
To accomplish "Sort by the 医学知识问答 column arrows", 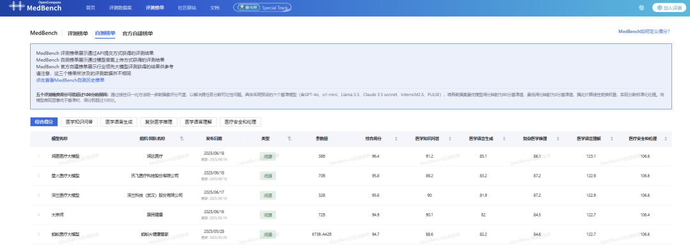I will point(450,139).
